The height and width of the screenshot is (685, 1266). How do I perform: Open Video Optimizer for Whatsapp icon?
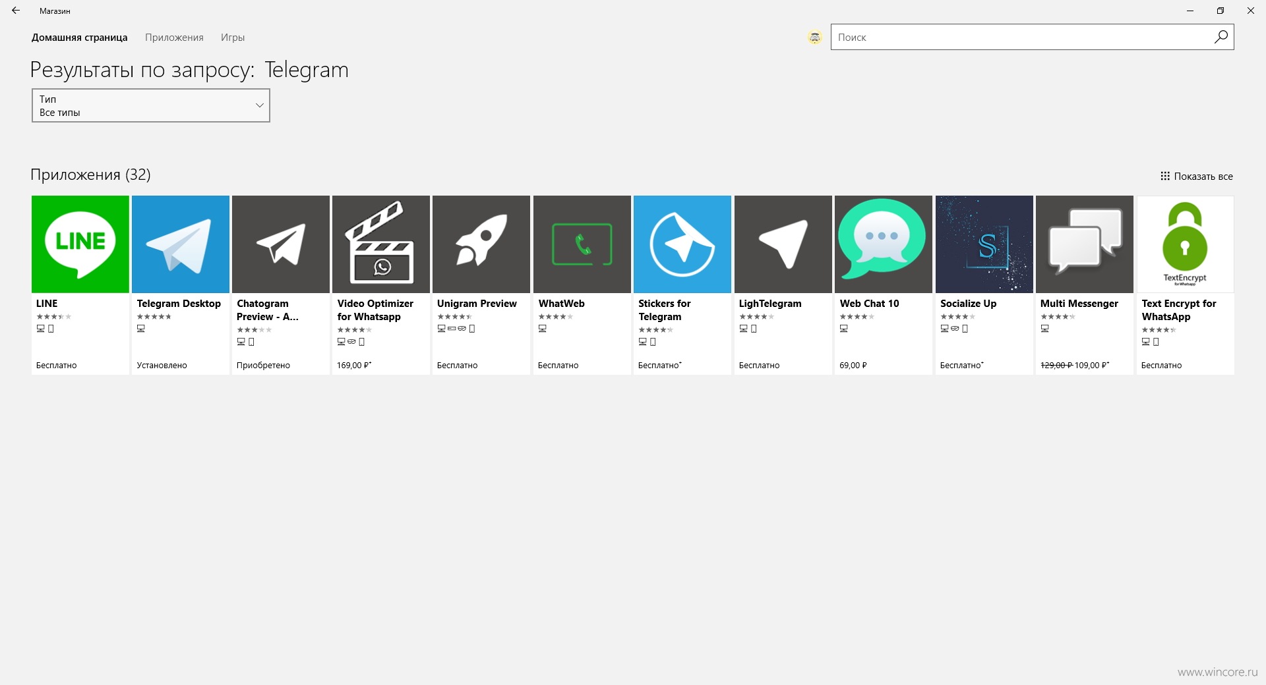[x=381, y=244]
